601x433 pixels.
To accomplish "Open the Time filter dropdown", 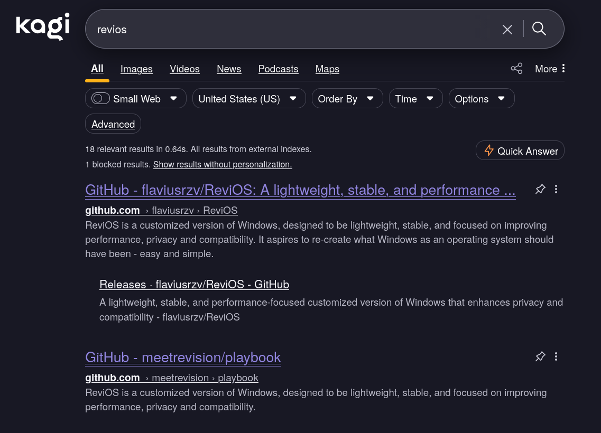I will click(415, 99).
